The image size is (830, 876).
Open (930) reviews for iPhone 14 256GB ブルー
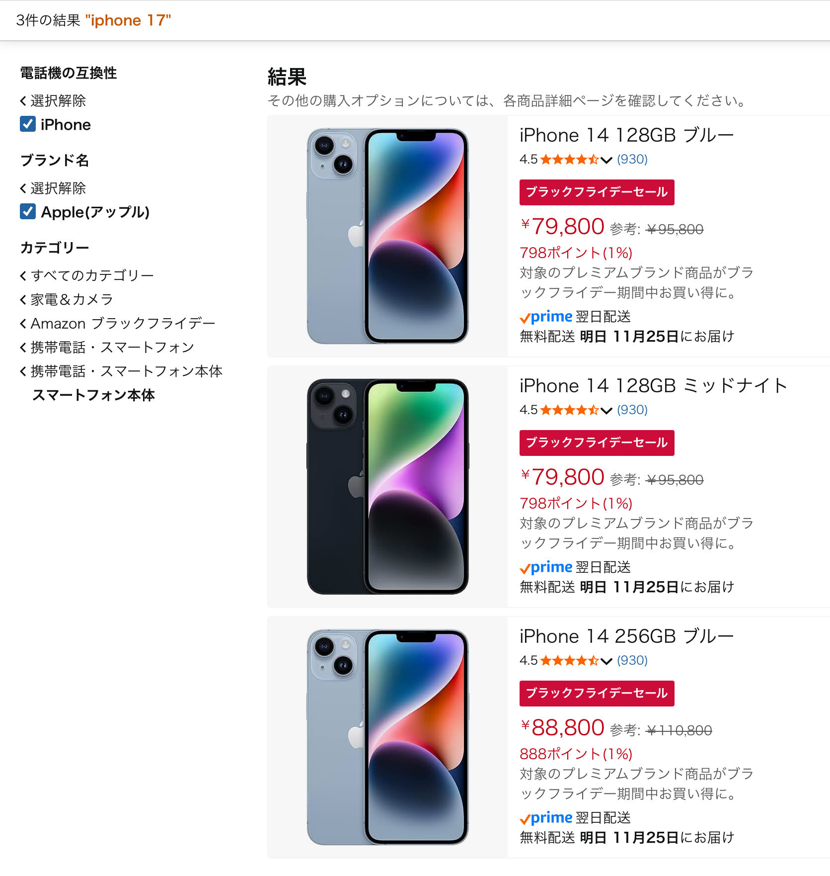[x=632, y=660]
